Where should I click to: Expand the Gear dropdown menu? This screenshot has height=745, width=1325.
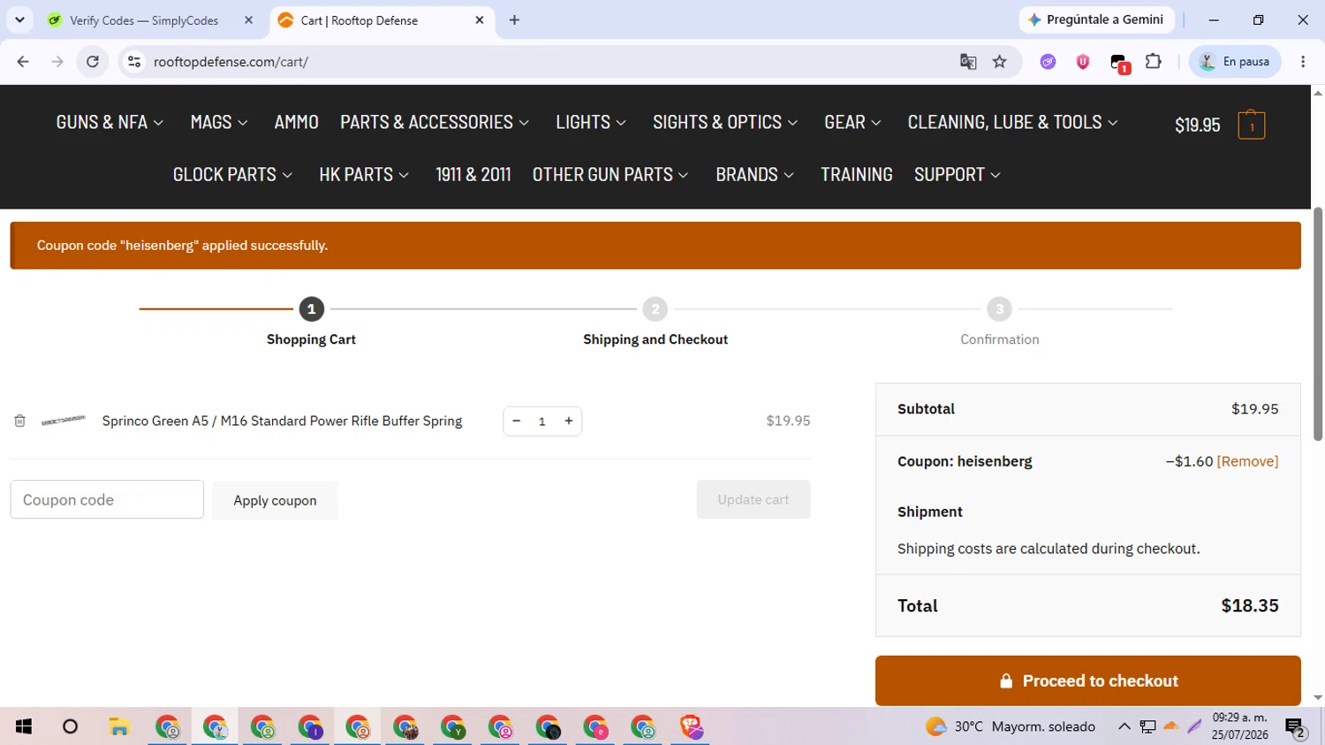pos(852,122)
